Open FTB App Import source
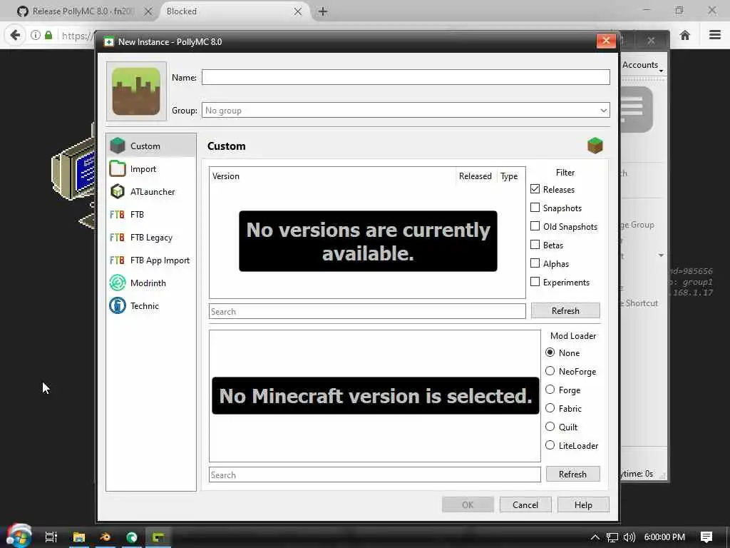The height and width of the screenshot is (548, 730). click(151, 260)
